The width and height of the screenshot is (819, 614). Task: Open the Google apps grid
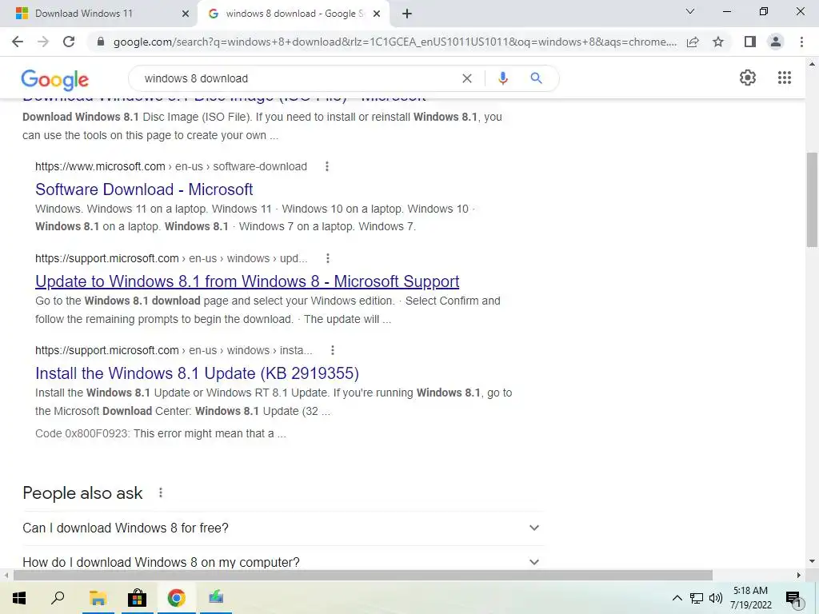tap(785, 78)
